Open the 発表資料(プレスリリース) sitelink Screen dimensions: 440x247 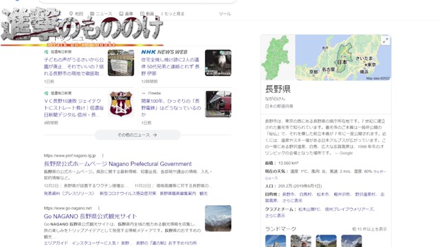[69, 193]
